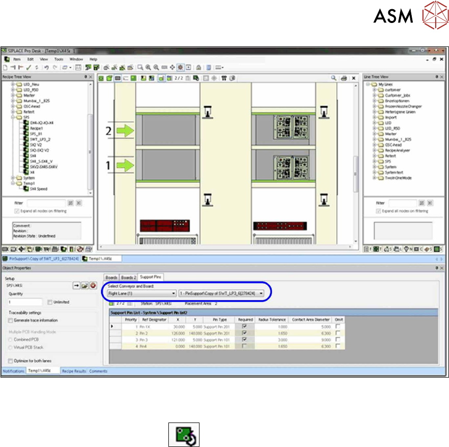The width and height of the screenshot is (449, 447).
Task: Collapse the Temp1 folder in the Recipe Tree
Action: tap(13, 183)
